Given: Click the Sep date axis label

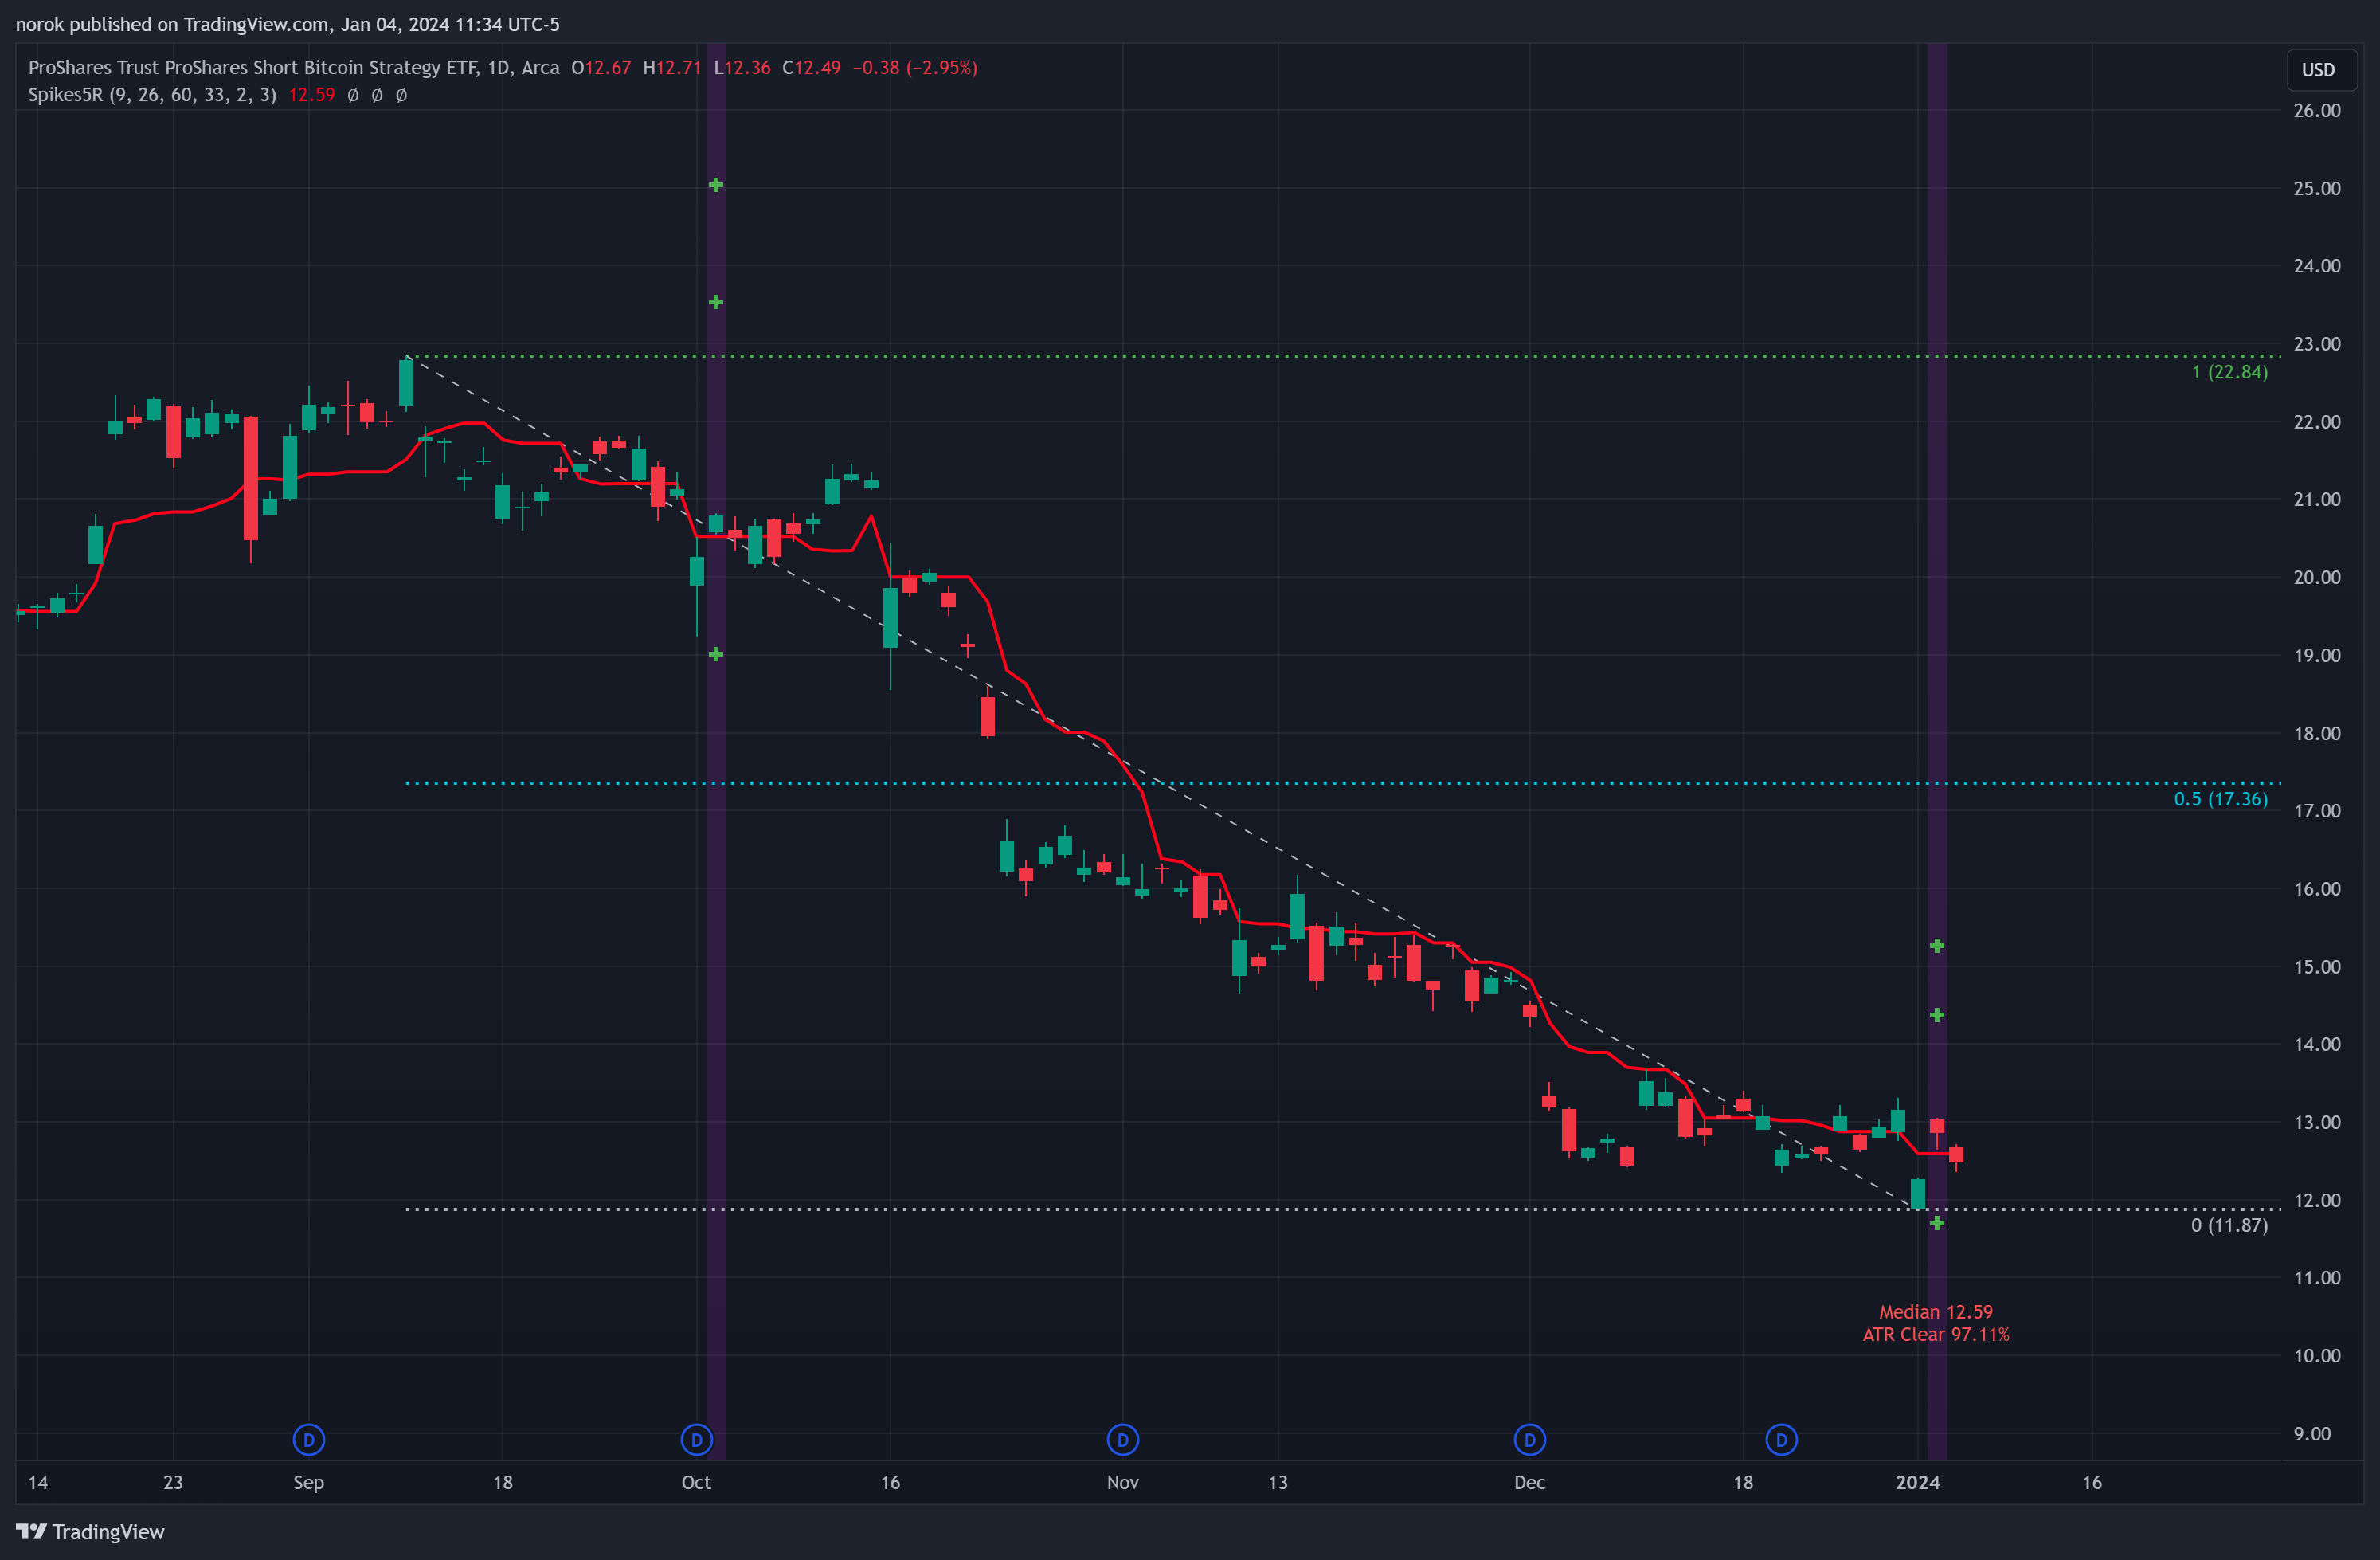Looking at the screenshot, I should [x=309, y=1482].
